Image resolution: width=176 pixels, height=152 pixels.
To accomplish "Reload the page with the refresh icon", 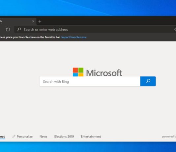I will point(8,30).
